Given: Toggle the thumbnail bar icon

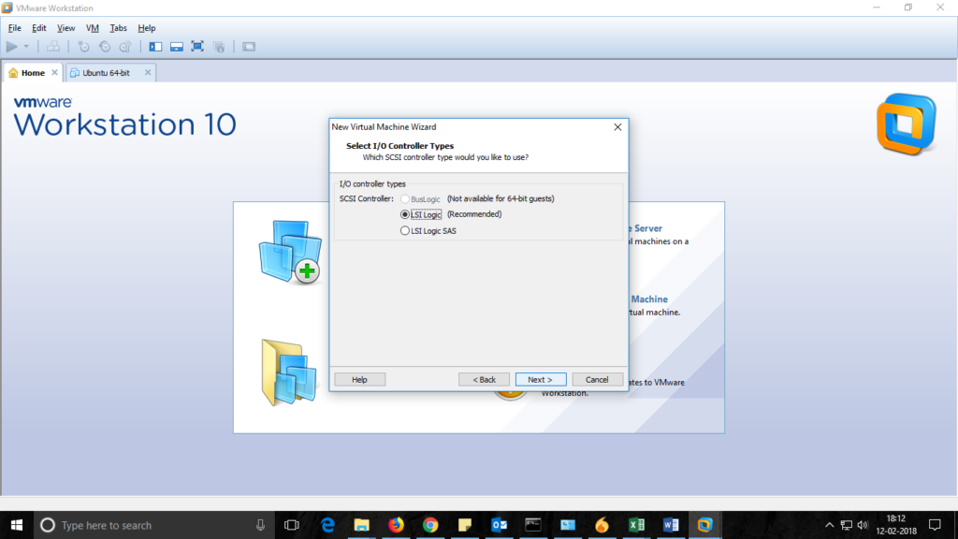Looking at the screenshot, I should 176,47.
